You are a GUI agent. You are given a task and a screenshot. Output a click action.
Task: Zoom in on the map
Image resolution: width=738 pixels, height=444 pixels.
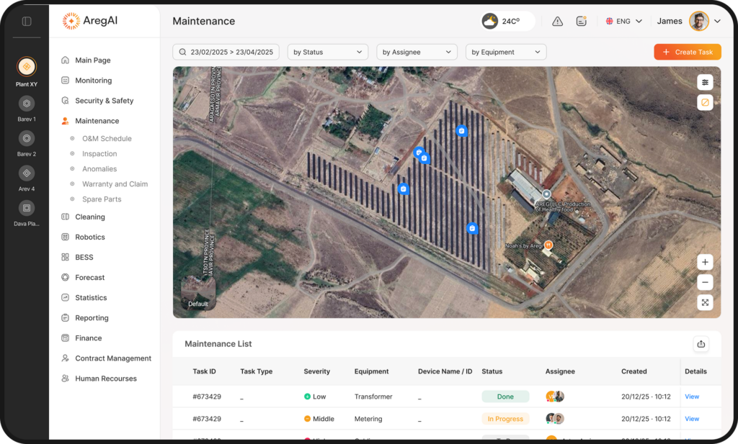(x=705, y=262)
